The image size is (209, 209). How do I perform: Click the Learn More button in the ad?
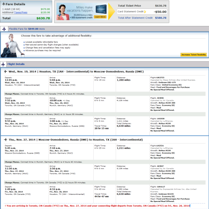[100, 17]
